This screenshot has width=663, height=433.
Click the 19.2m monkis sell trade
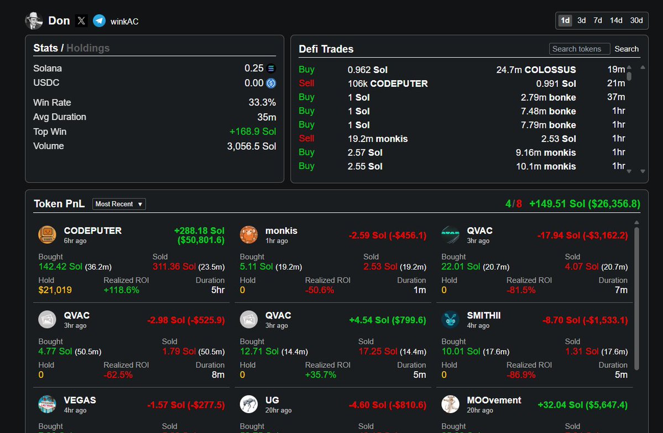tap(378, 139)
